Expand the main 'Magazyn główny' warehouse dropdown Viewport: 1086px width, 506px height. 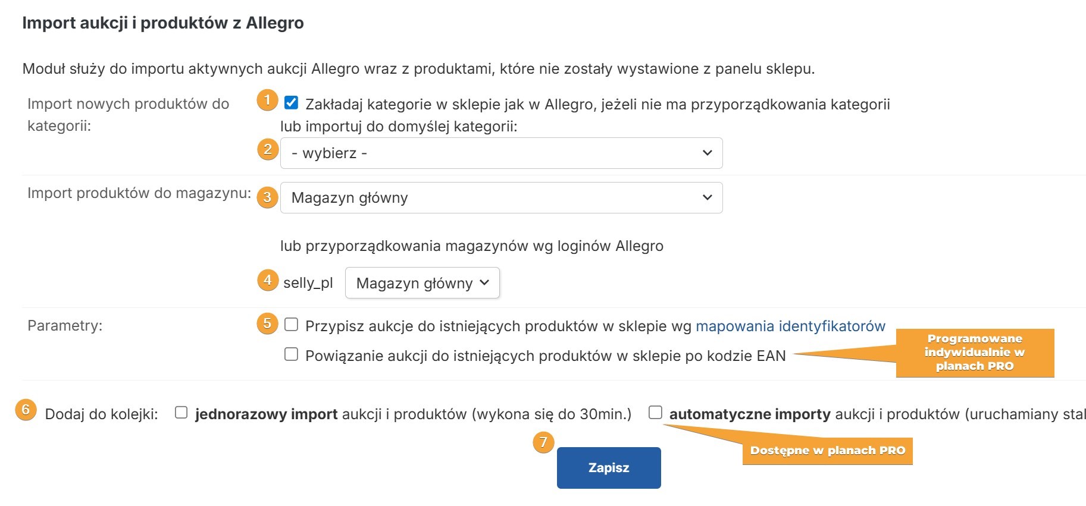pyautogui.click(x=501, y=198)
